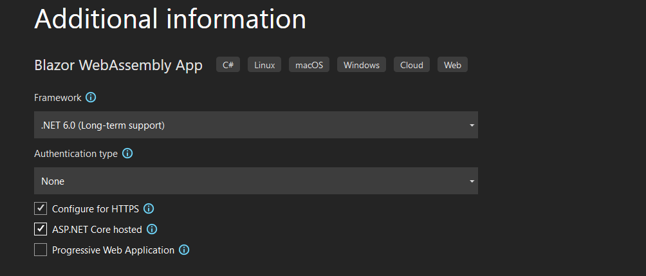Show info for Configure for HTTPS
Image resolution: width=646 pixels, height=276 pixels.
coord(149,208)
